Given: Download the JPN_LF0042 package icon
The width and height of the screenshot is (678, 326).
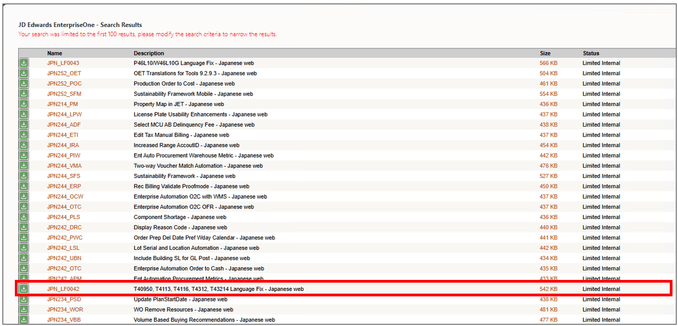Looking at the screenshot, I should (24, 289).
